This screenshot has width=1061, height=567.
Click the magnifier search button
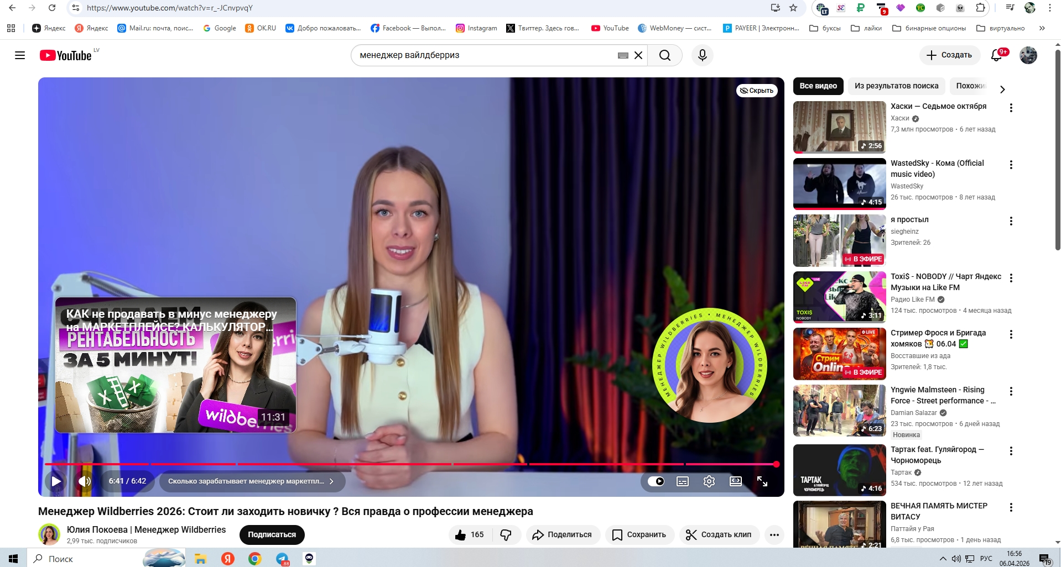click(x=665, y=55)
